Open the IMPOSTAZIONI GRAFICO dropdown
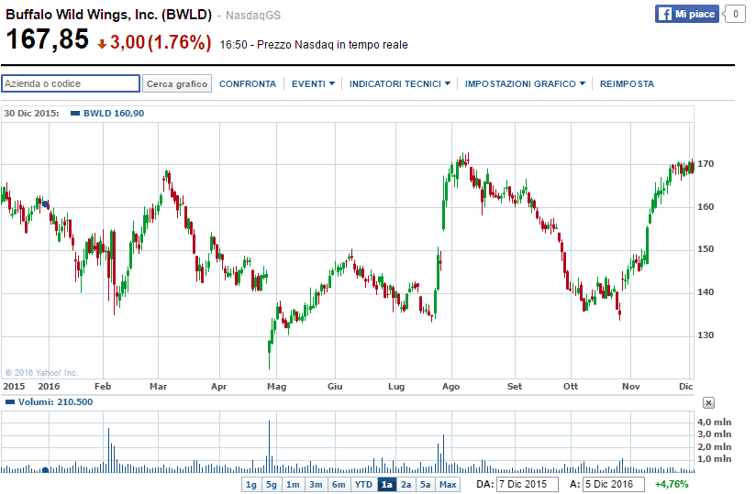756x494 pixels. [x=525, y=83]
